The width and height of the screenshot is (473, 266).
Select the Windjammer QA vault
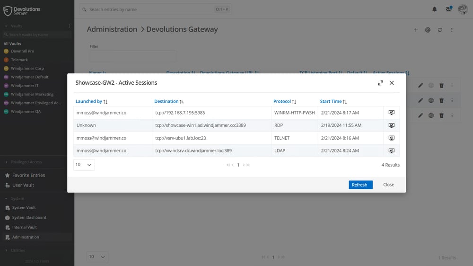click(x=26, y=111)
